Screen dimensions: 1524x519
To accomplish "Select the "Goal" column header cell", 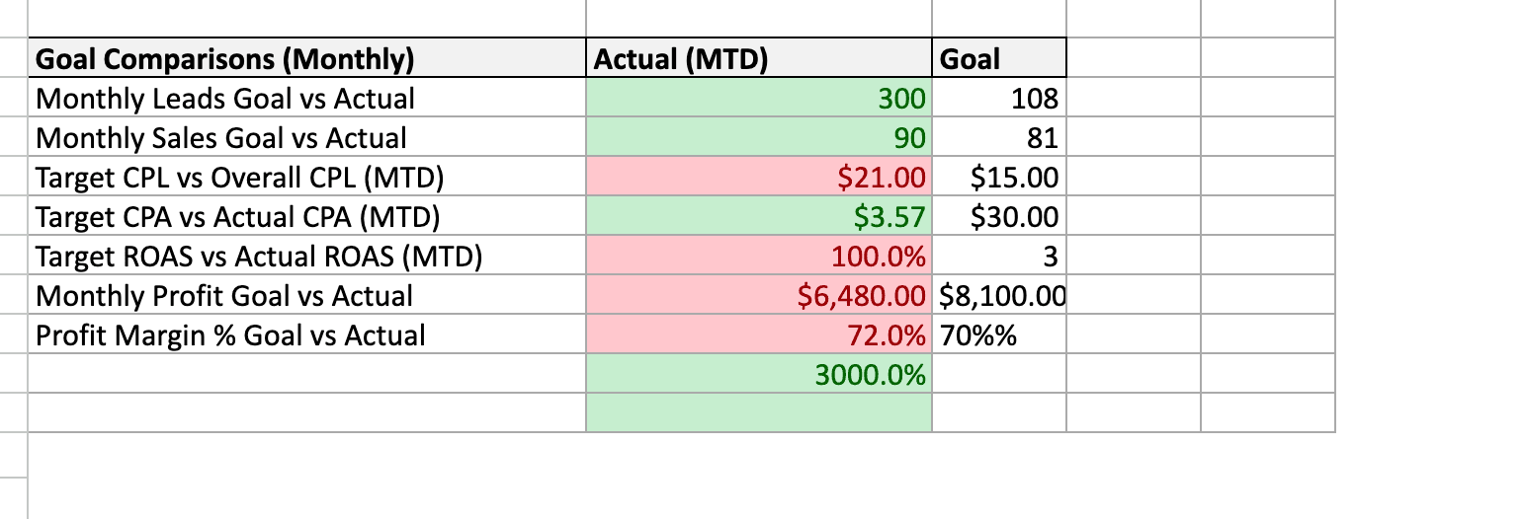I will tap(998, 59).
